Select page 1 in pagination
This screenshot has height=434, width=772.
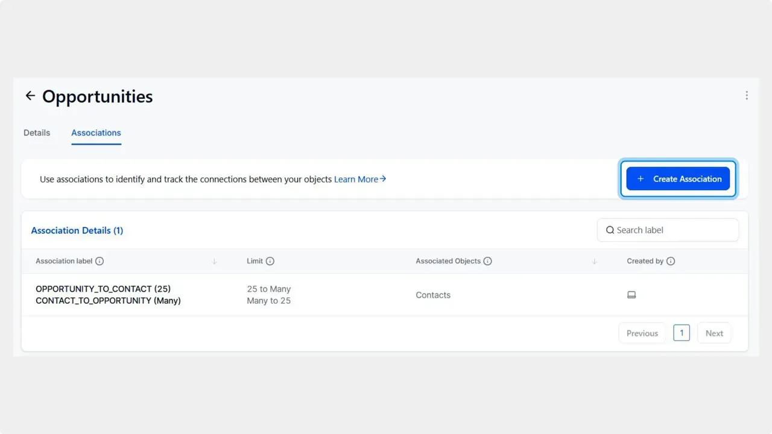click(x=682, y=333)
